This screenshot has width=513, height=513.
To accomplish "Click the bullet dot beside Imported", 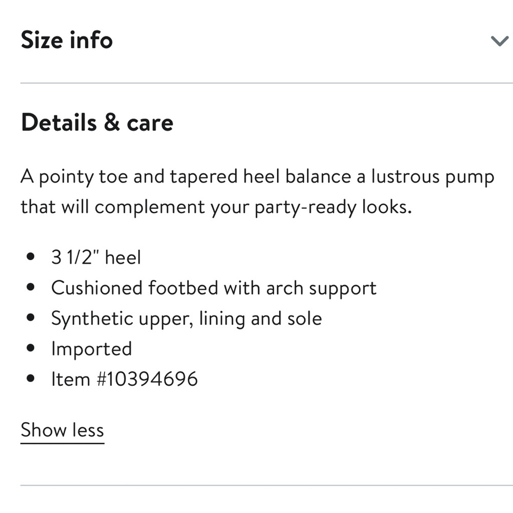I will coord(31,349).
